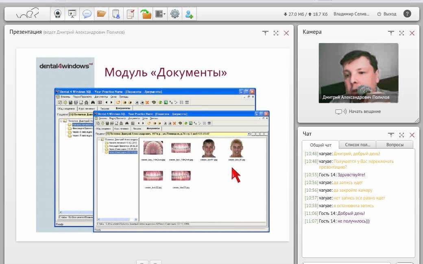Open the webcam settings icon
Screen dimensions: 423x264
click(x=57, y=14)
